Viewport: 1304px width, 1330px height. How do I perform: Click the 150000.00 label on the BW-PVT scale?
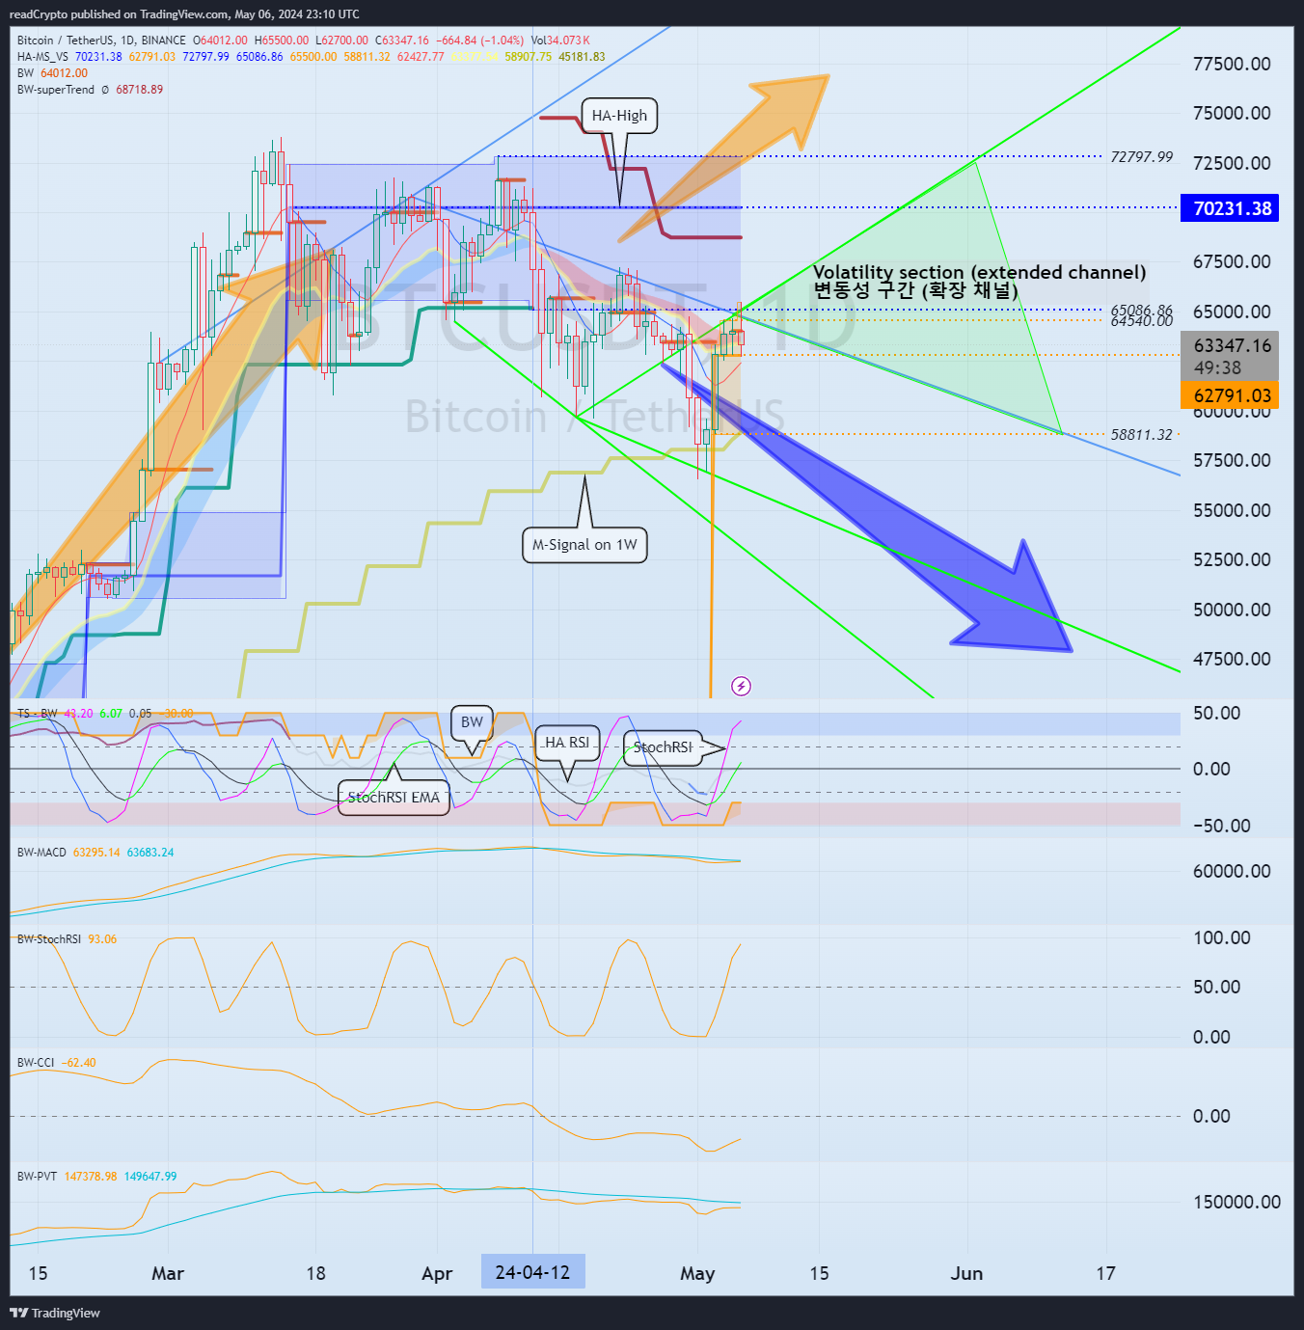click(x=1236, y=1202)
